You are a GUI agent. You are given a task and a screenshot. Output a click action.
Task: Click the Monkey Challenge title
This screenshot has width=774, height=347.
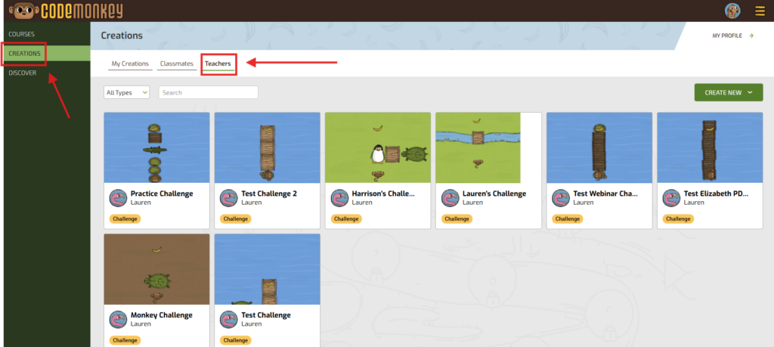click(162, 315)
